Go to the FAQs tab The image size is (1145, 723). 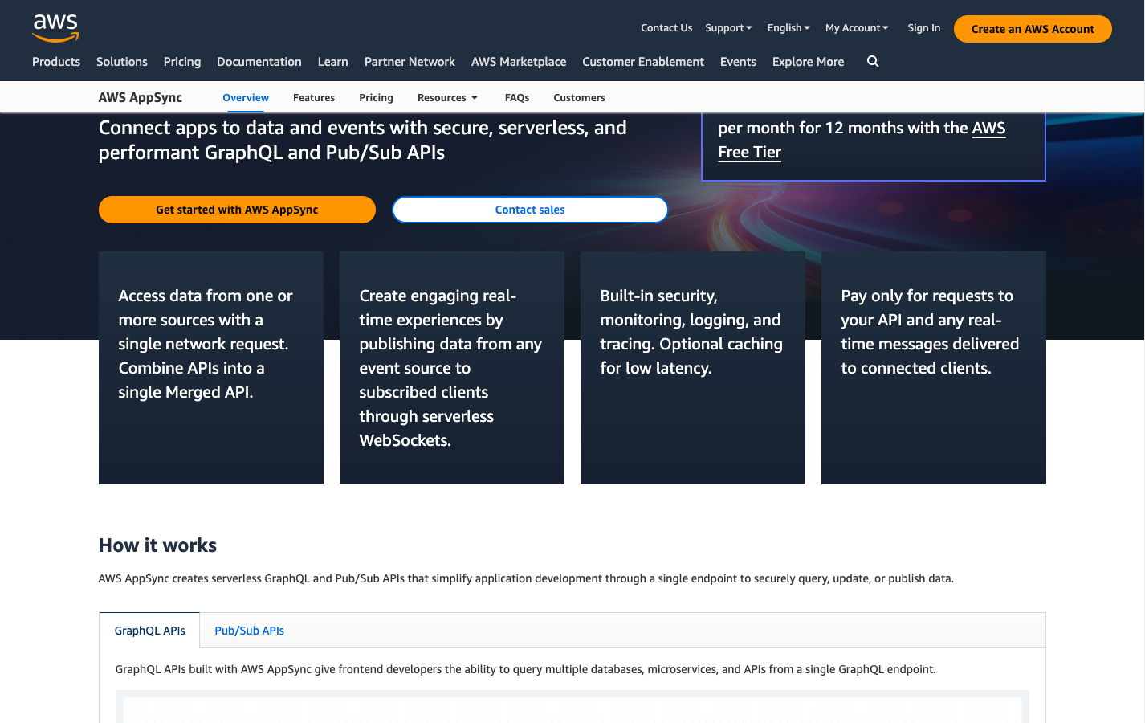click(x=517, y=98)
